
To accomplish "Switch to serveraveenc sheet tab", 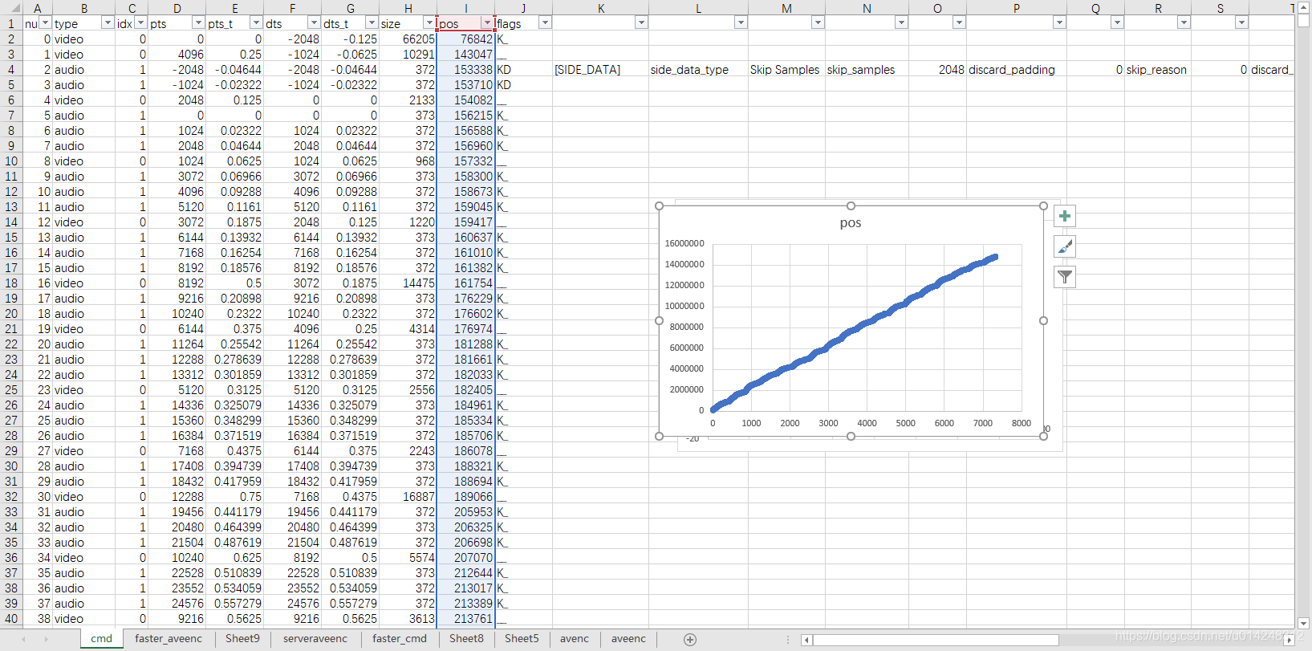I will pos(315,639).
